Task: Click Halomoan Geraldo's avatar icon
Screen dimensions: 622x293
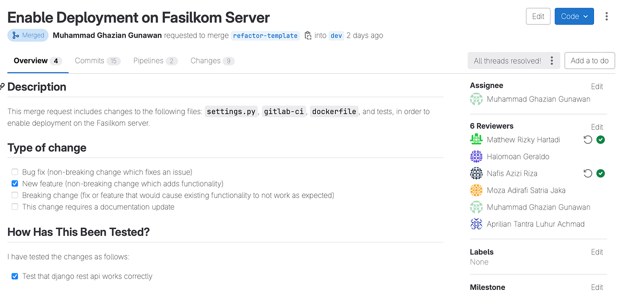Action: click(x=476, y=157)
